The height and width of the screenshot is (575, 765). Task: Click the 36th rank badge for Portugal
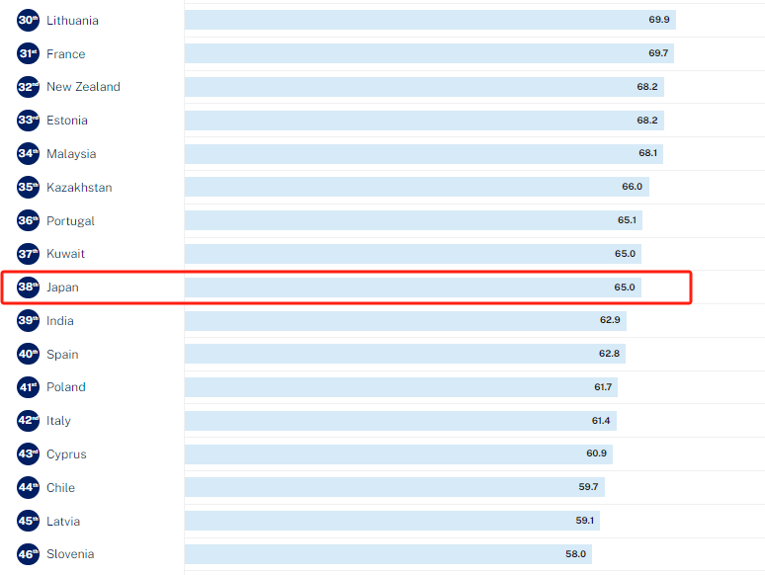point(28,221)
